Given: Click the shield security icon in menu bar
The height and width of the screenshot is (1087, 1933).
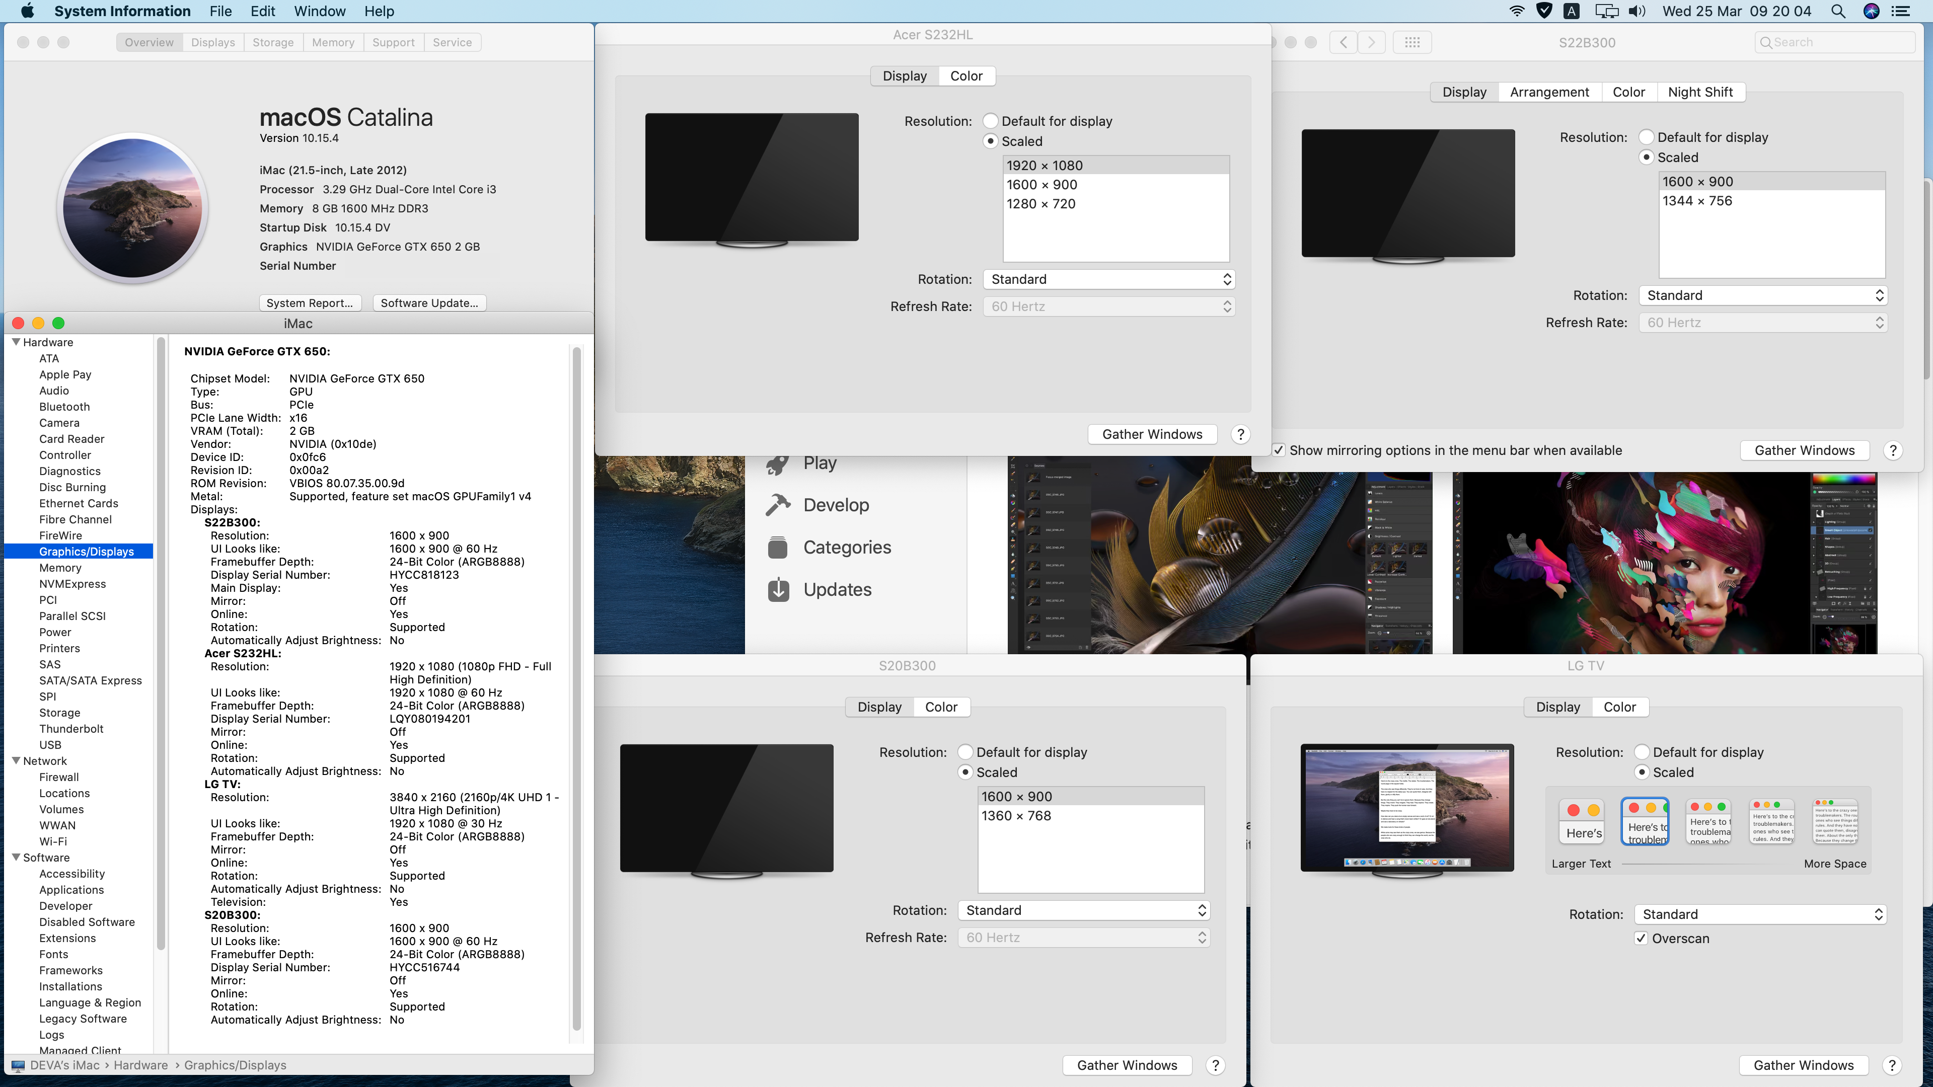Looking at the screenshot, I should [1543, 11].
